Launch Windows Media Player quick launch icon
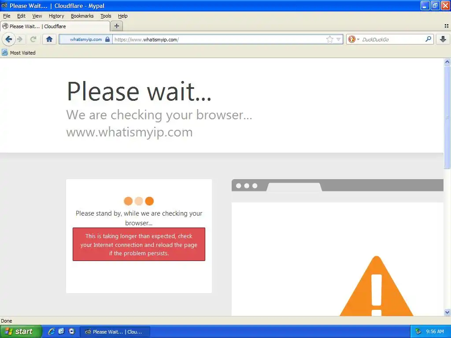Image resolution: width=451 pixels, height=338 pixels. point(72,331)
